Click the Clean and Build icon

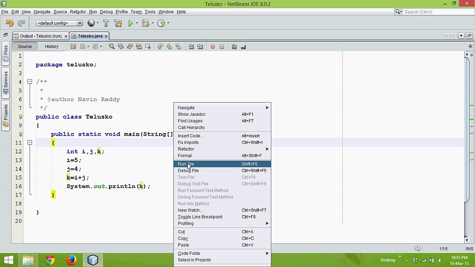coord(118,23)
